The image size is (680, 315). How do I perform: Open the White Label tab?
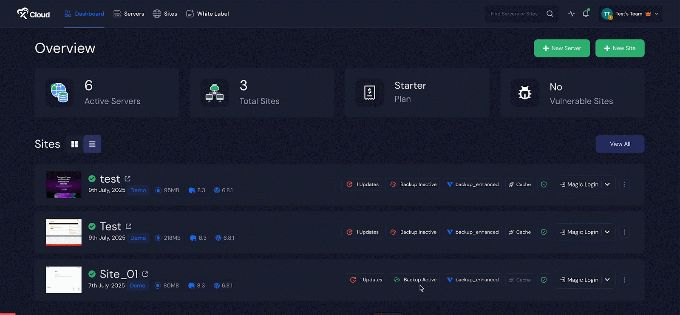(x=207, y=14)
